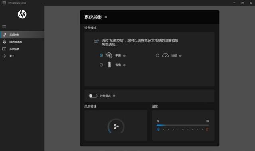This screenshot has height=151, width=255.
Task: Click the info icon next to 省电
Action: point(124,65)
